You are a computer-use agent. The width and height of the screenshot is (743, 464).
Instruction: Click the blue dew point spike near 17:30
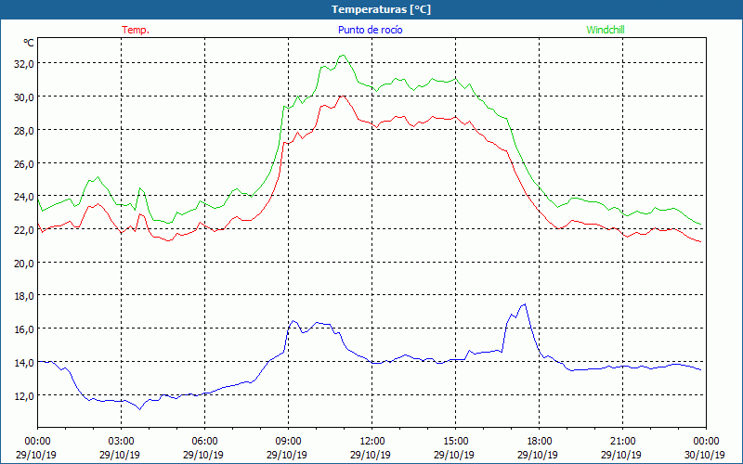524,304
